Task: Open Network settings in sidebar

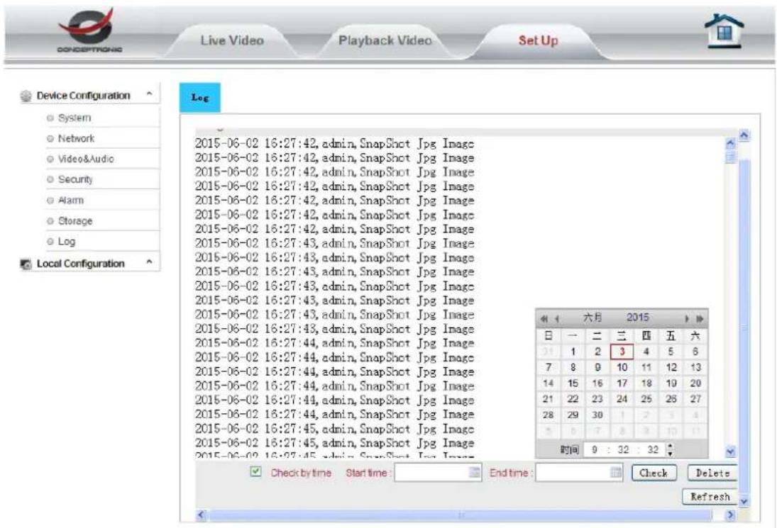Action: (x=76, y=139)
